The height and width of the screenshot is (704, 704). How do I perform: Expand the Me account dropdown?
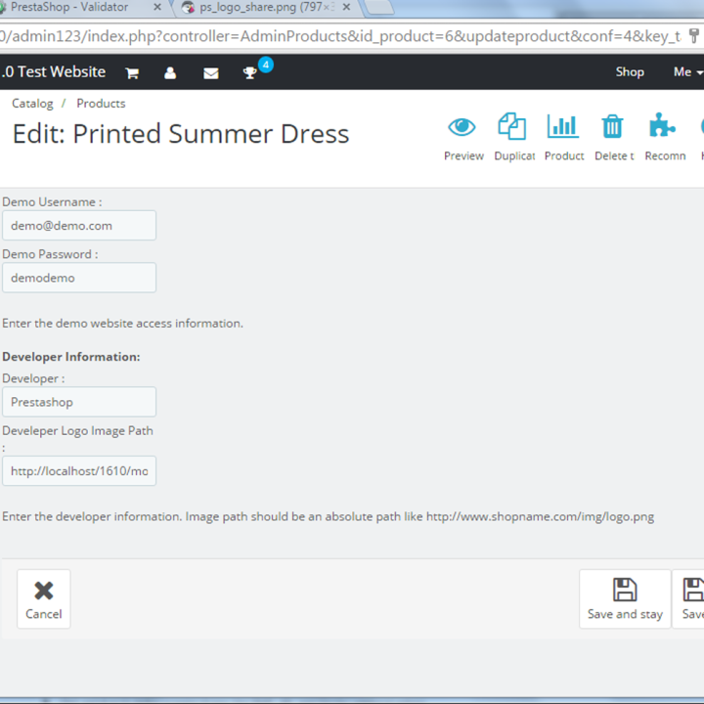(688, 71)
